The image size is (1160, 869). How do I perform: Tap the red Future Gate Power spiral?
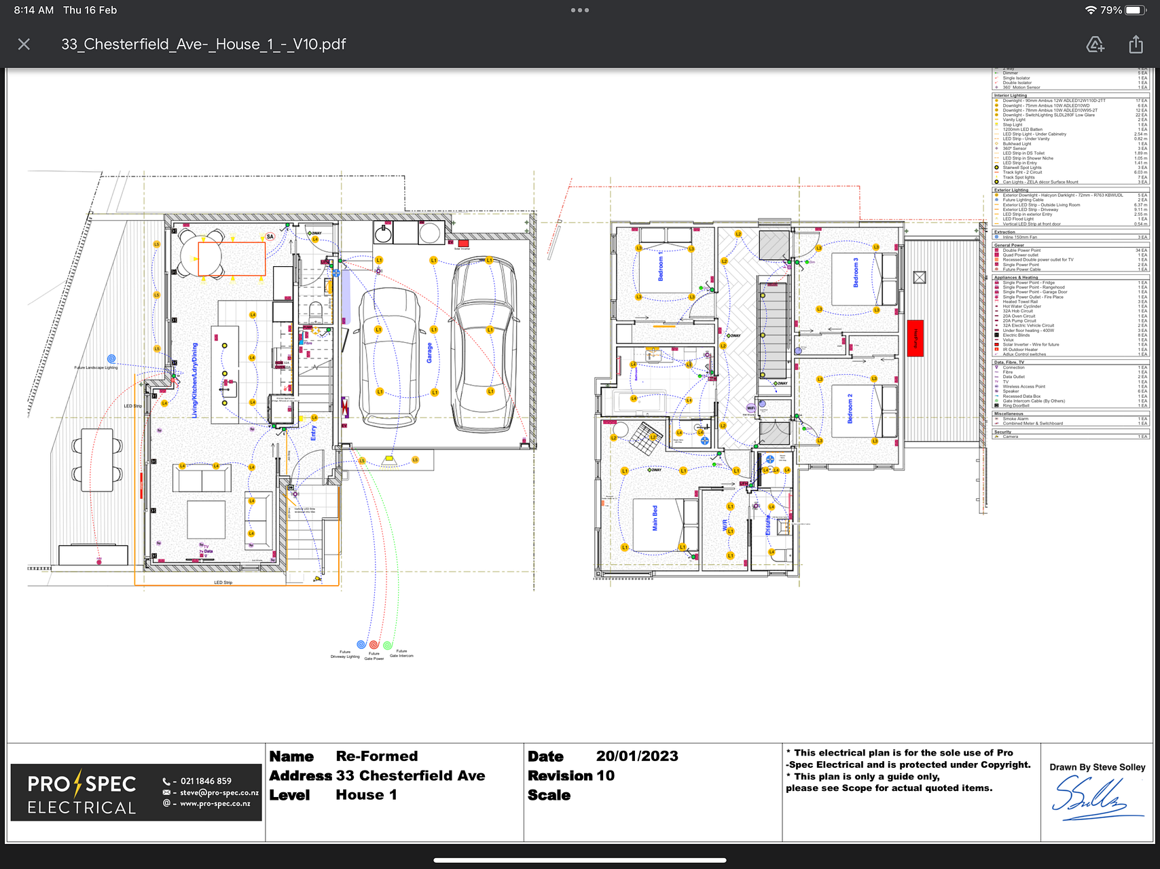coord(374,644)
